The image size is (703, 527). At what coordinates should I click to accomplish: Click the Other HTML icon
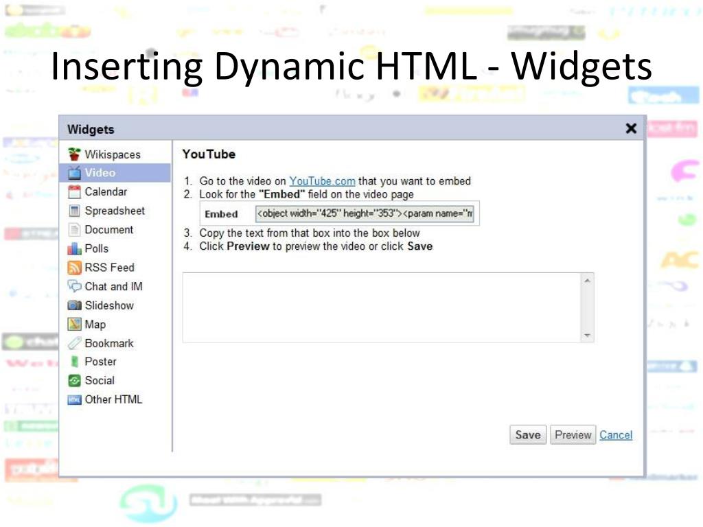[x=74, y=400]
